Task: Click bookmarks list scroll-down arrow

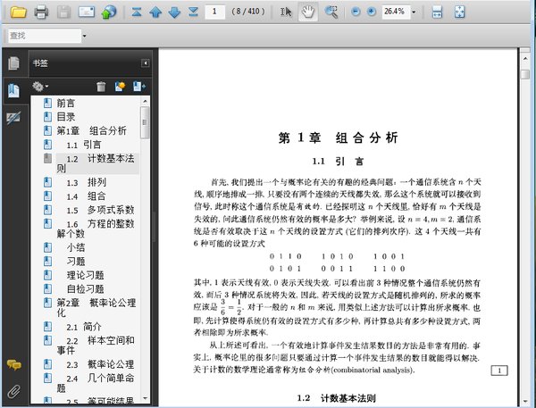Action: 145,398
